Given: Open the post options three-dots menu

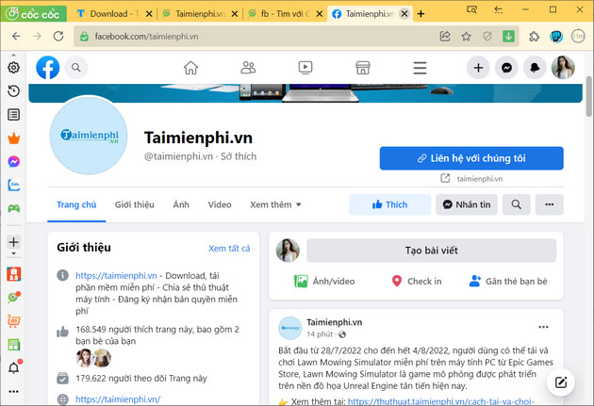Looking at the screenshot, I should [x=543, y=327].
